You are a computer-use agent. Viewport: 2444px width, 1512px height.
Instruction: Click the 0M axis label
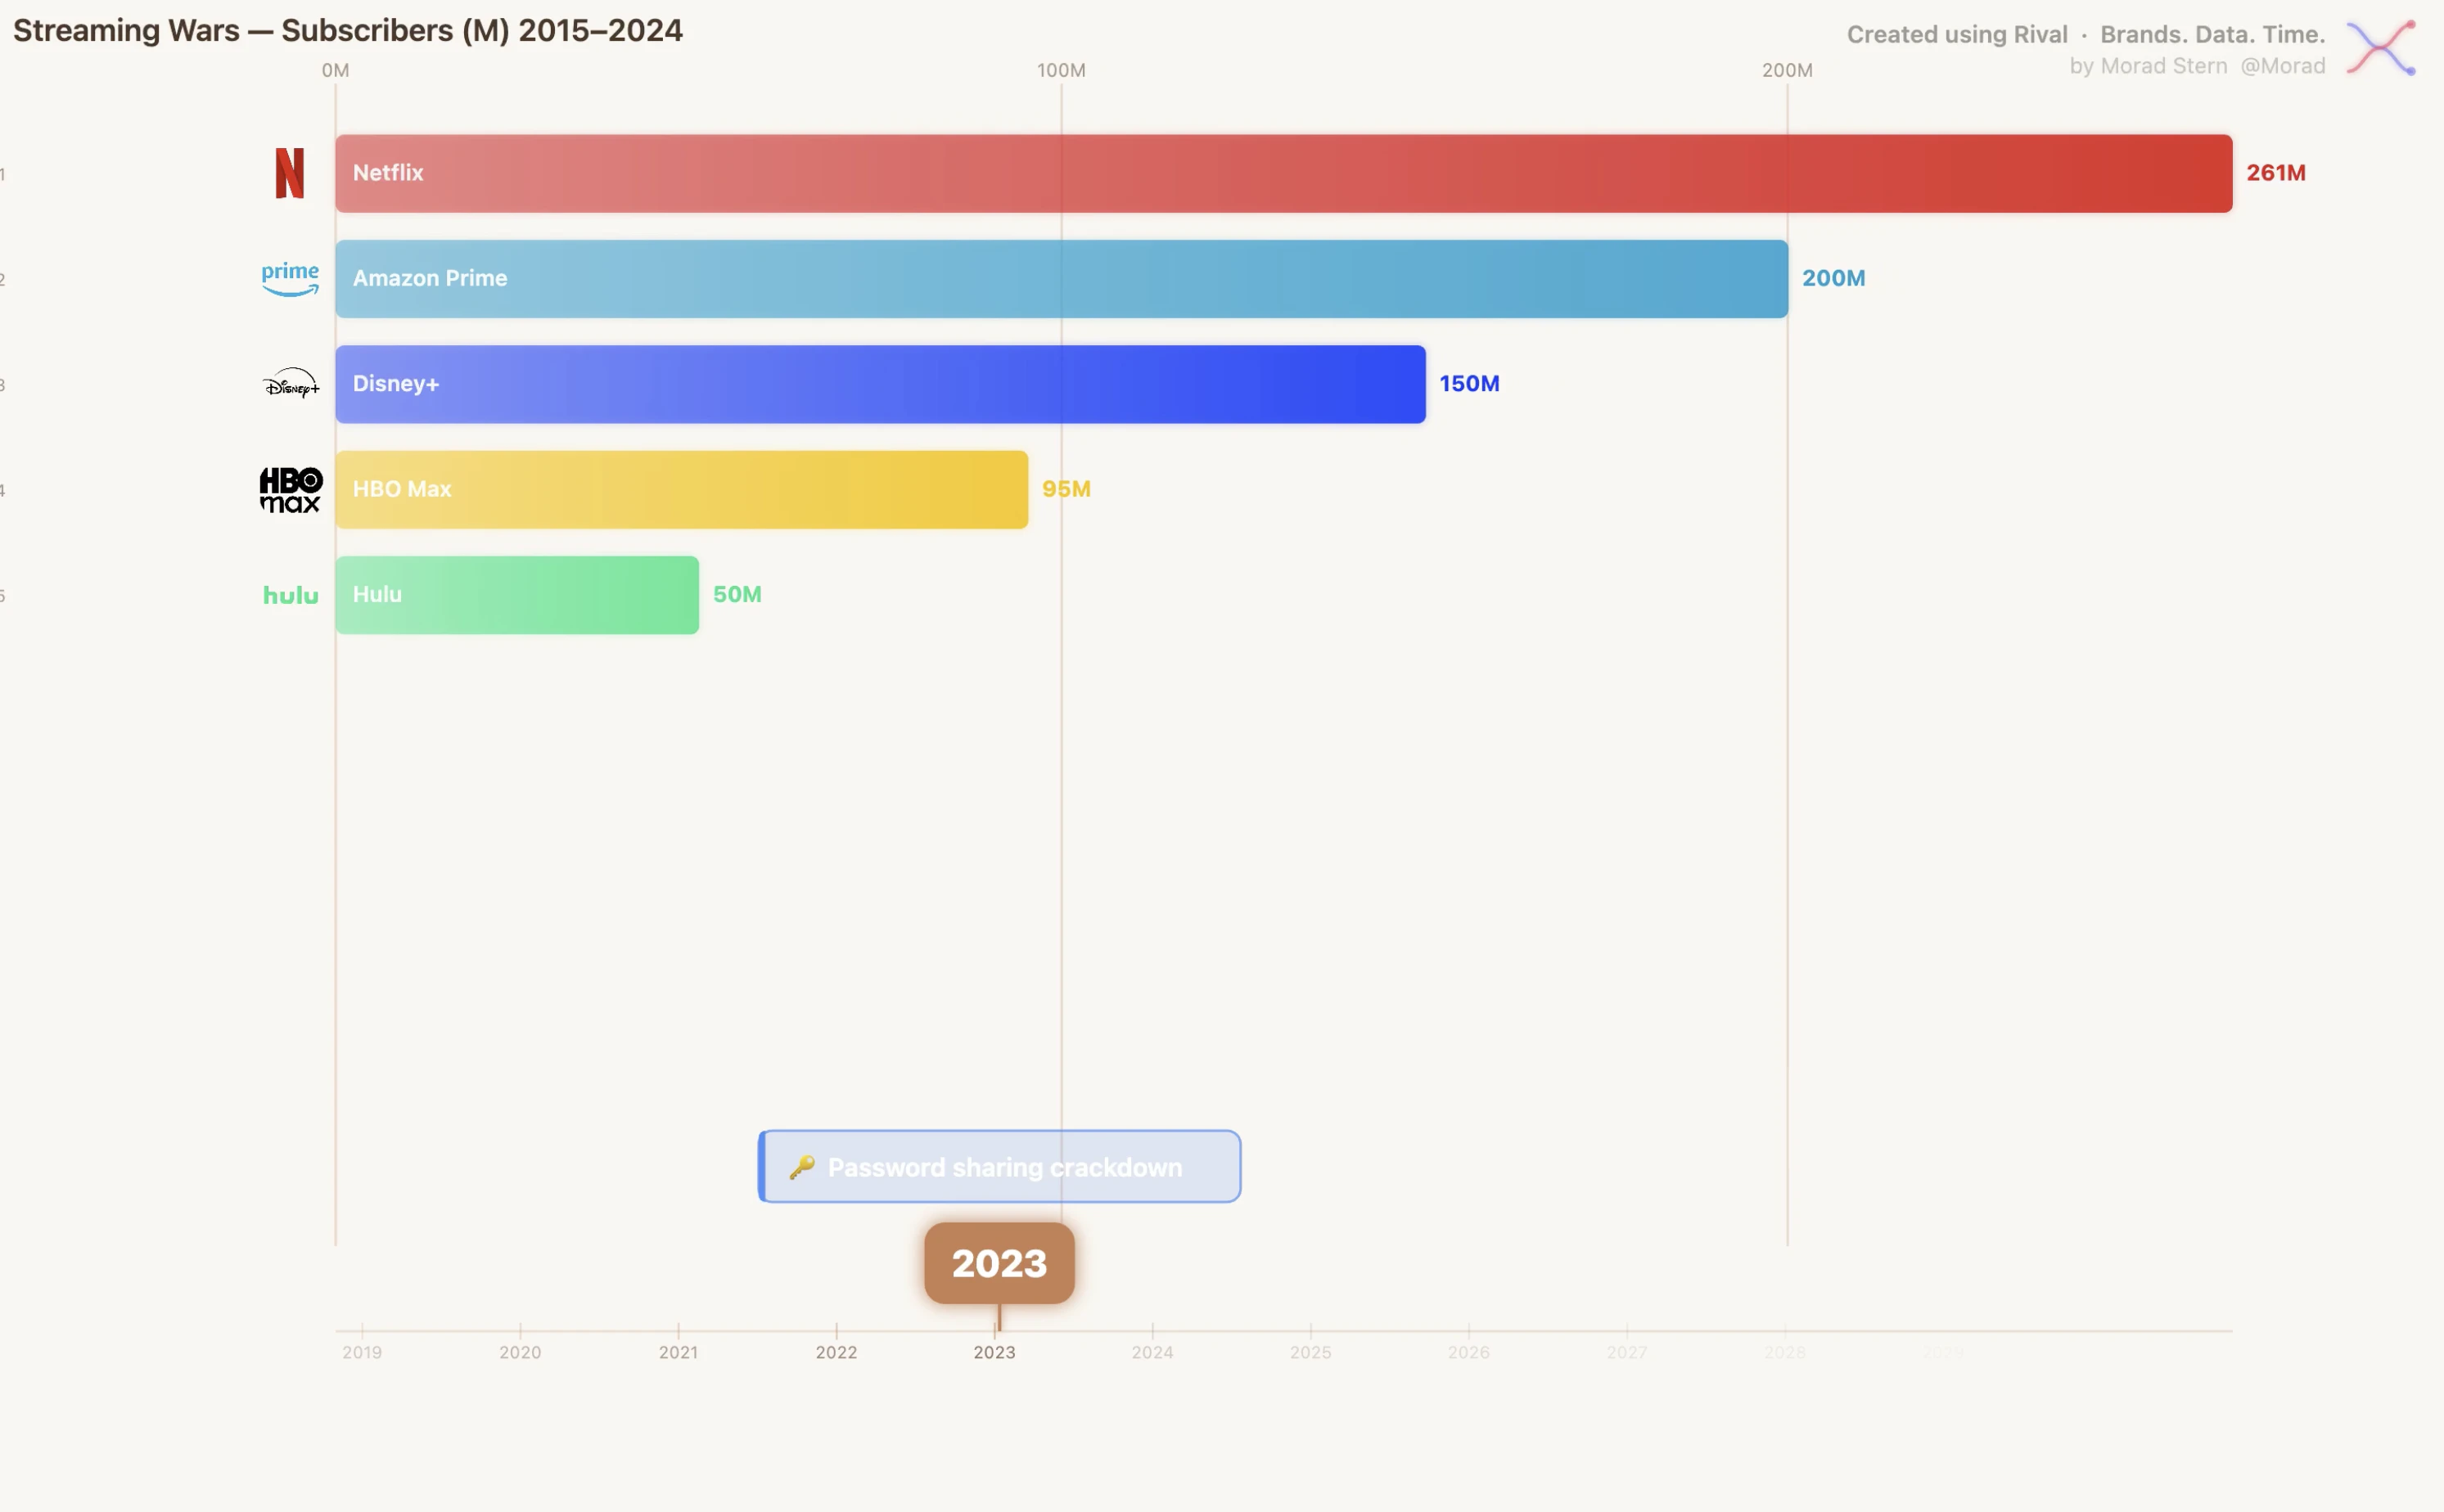tap(335, 70)
